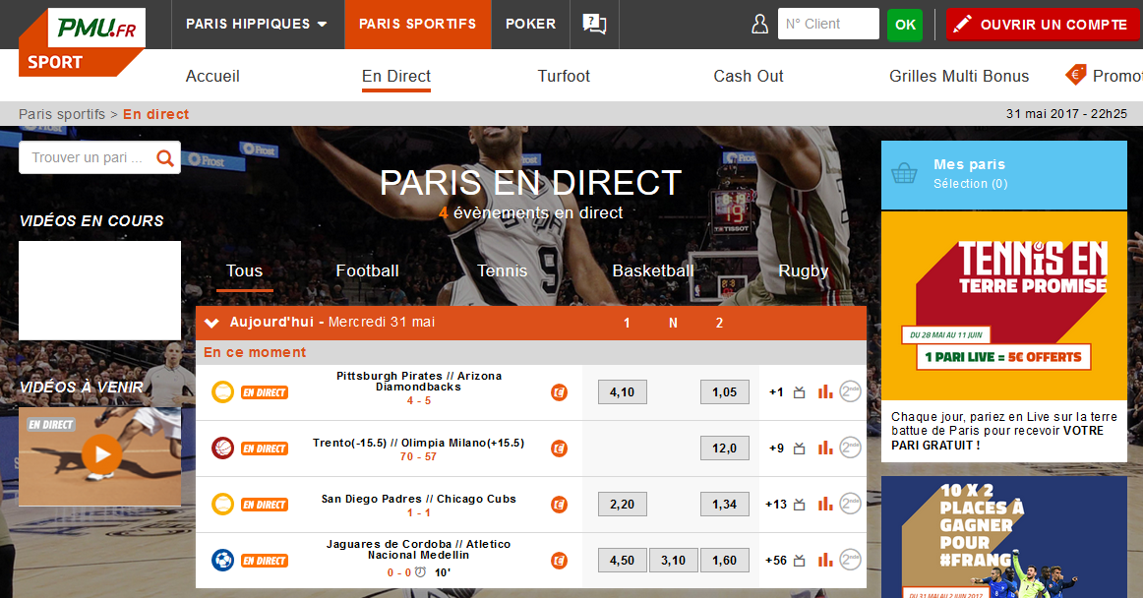Open the Tennis en terre promise banner
The height and width of the screenshot is (598, 1143).
[1003, 305]
